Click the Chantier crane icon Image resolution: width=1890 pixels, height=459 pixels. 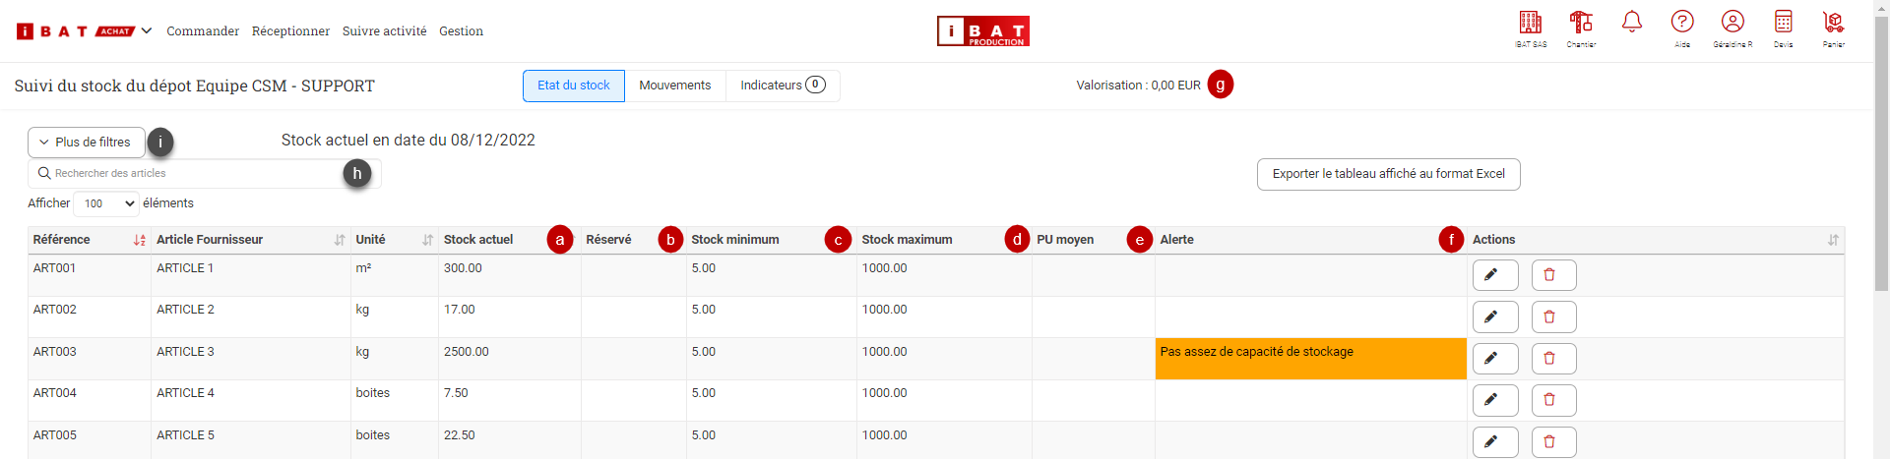point(1581,24)
